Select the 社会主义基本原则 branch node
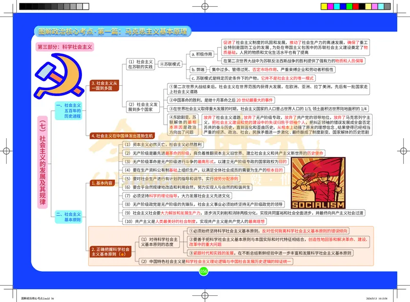The image size is (410, 302). [x=68, y=216]
